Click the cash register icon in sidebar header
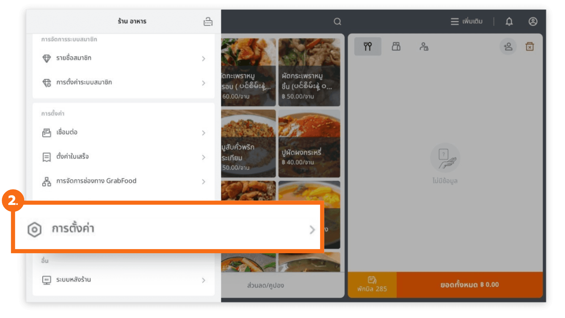Viewport: 565px width, 318px height. coord(208,21)
